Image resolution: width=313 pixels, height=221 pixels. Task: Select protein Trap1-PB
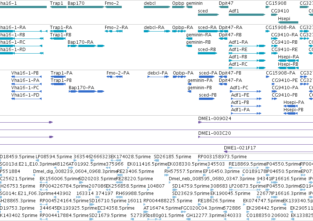[58, 84]
